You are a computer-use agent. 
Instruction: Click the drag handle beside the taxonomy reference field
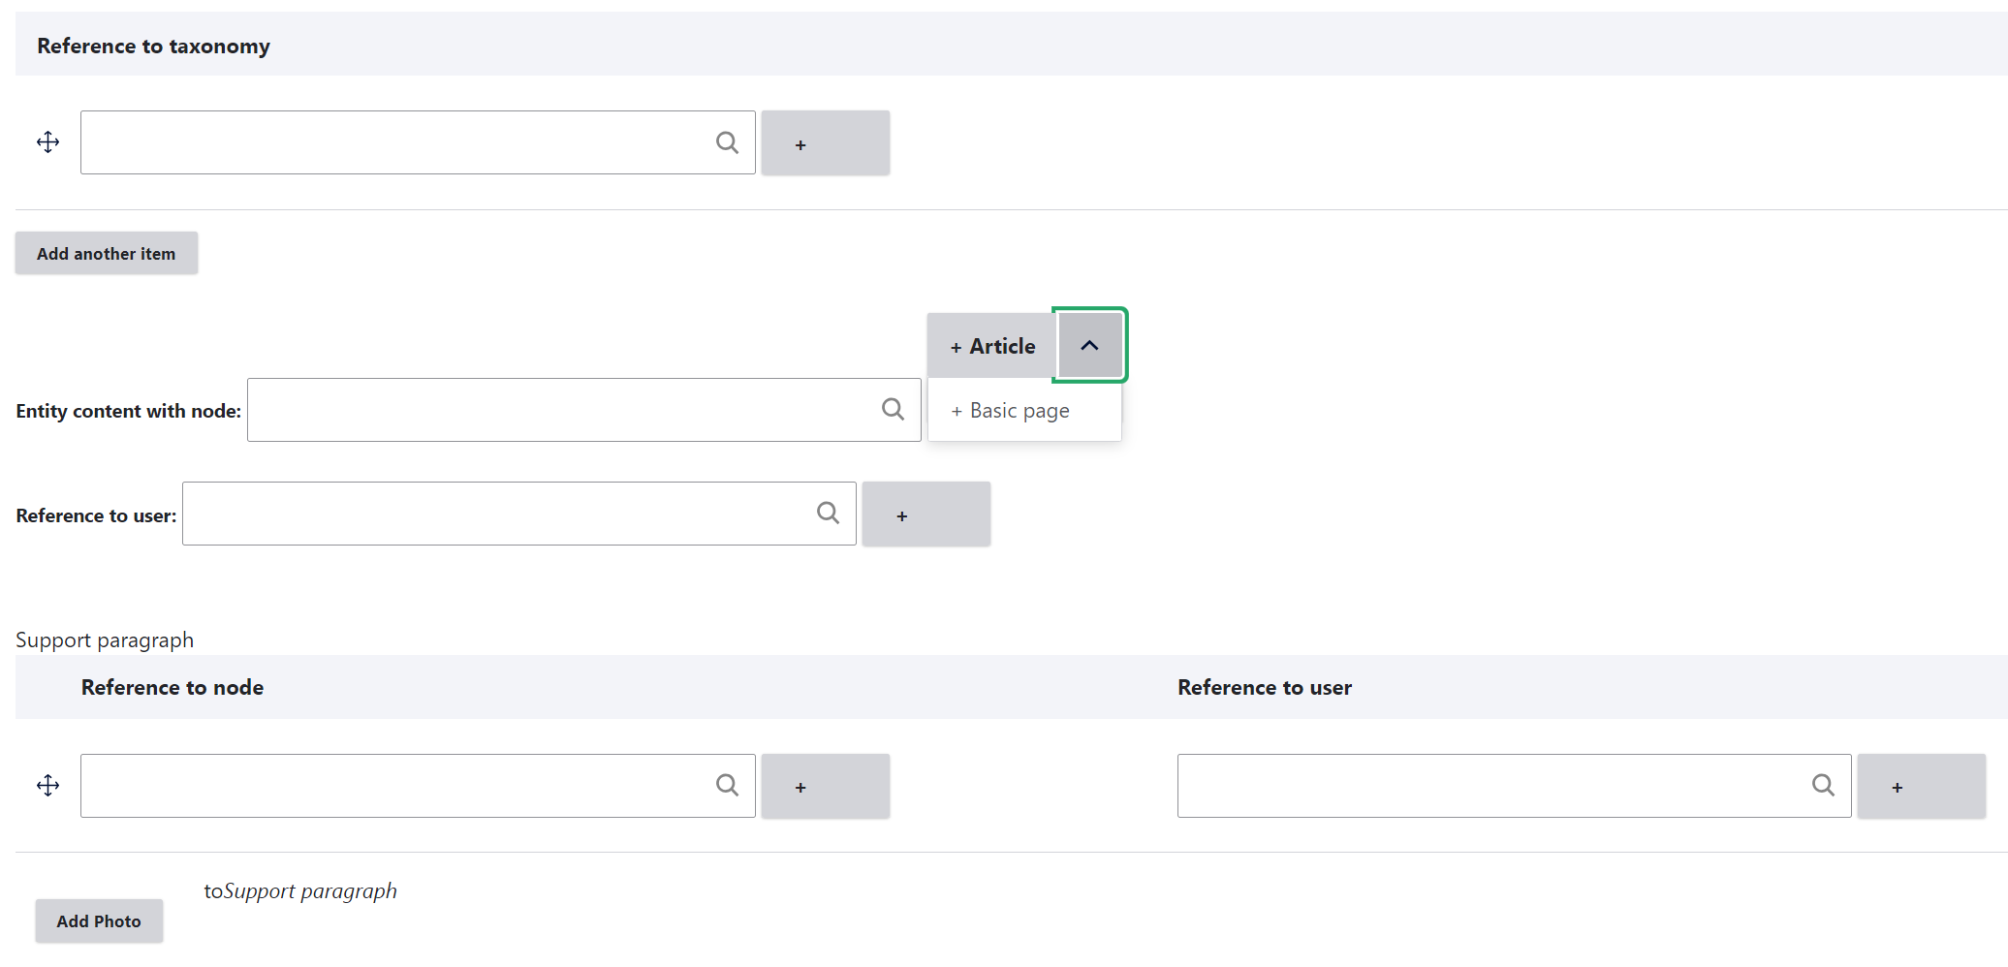point(47,141)
